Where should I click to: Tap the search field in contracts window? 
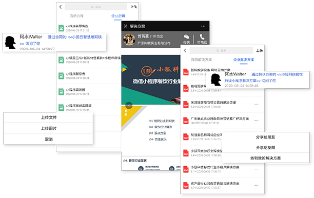point(96,7)
